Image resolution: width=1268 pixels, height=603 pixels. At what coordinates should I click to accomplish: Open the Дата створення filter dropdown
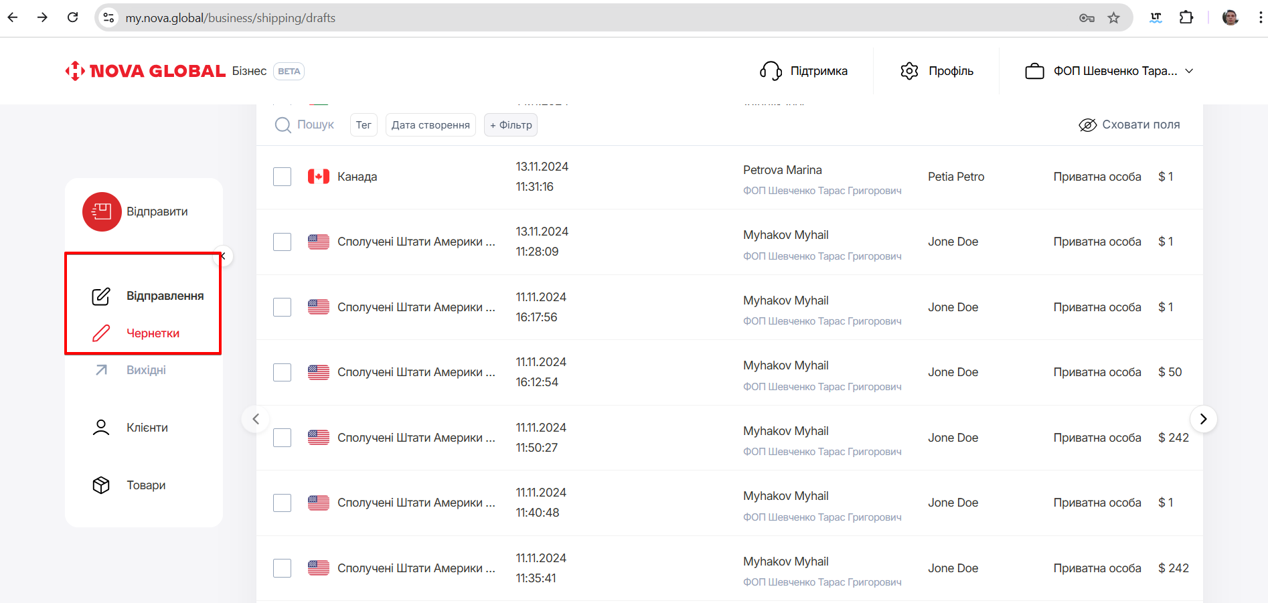pos(430,125)
